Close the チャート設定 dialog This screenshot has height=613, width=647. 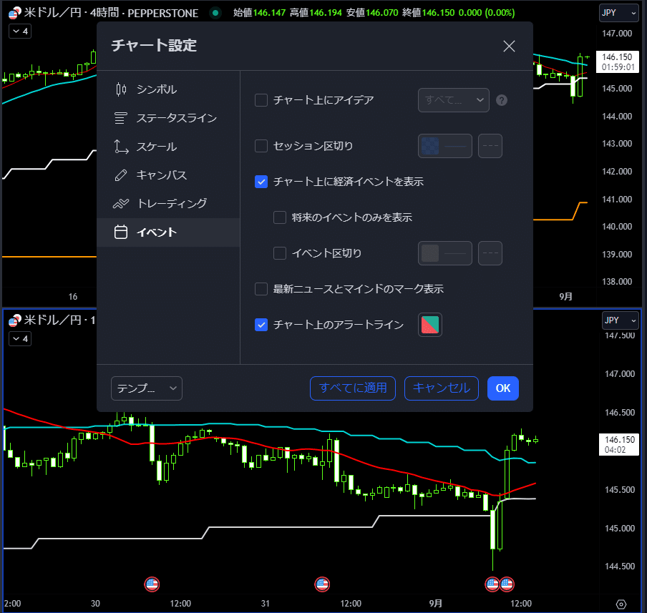point(509,46)
